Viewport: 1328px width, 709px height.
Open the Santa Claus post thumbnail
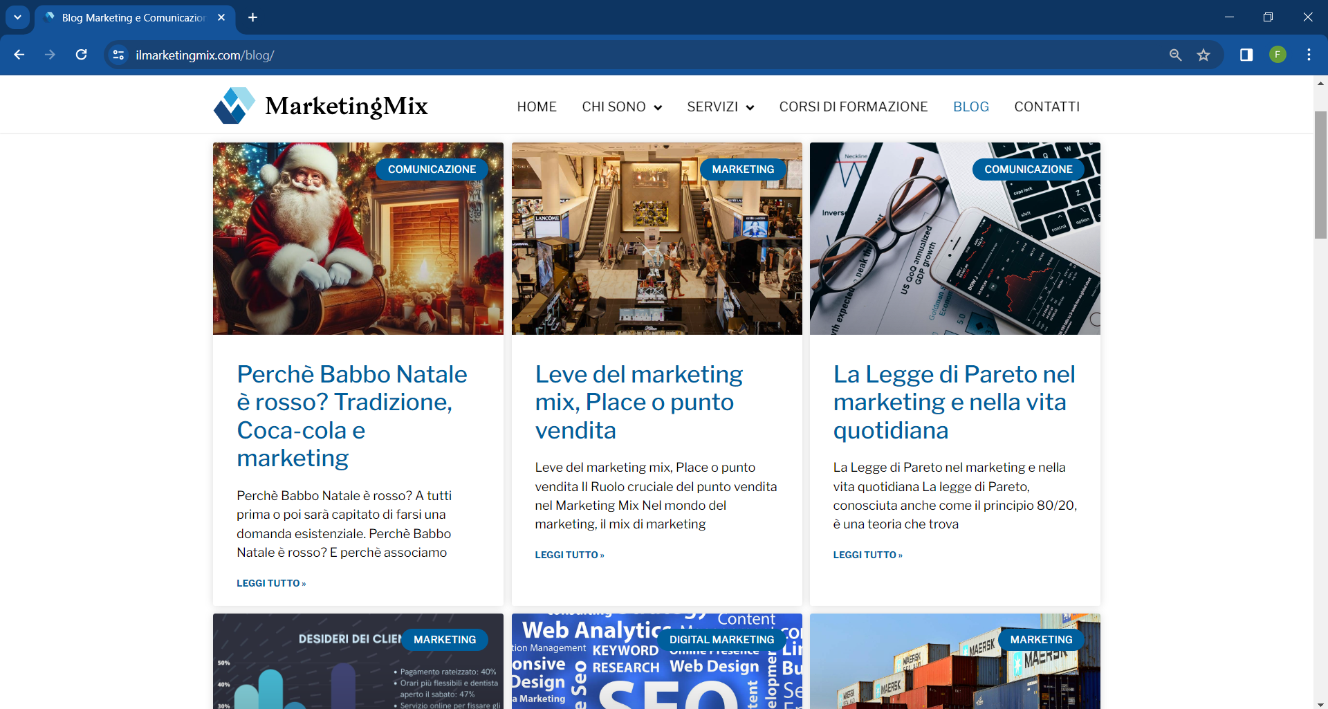click(x=358, y=239)
